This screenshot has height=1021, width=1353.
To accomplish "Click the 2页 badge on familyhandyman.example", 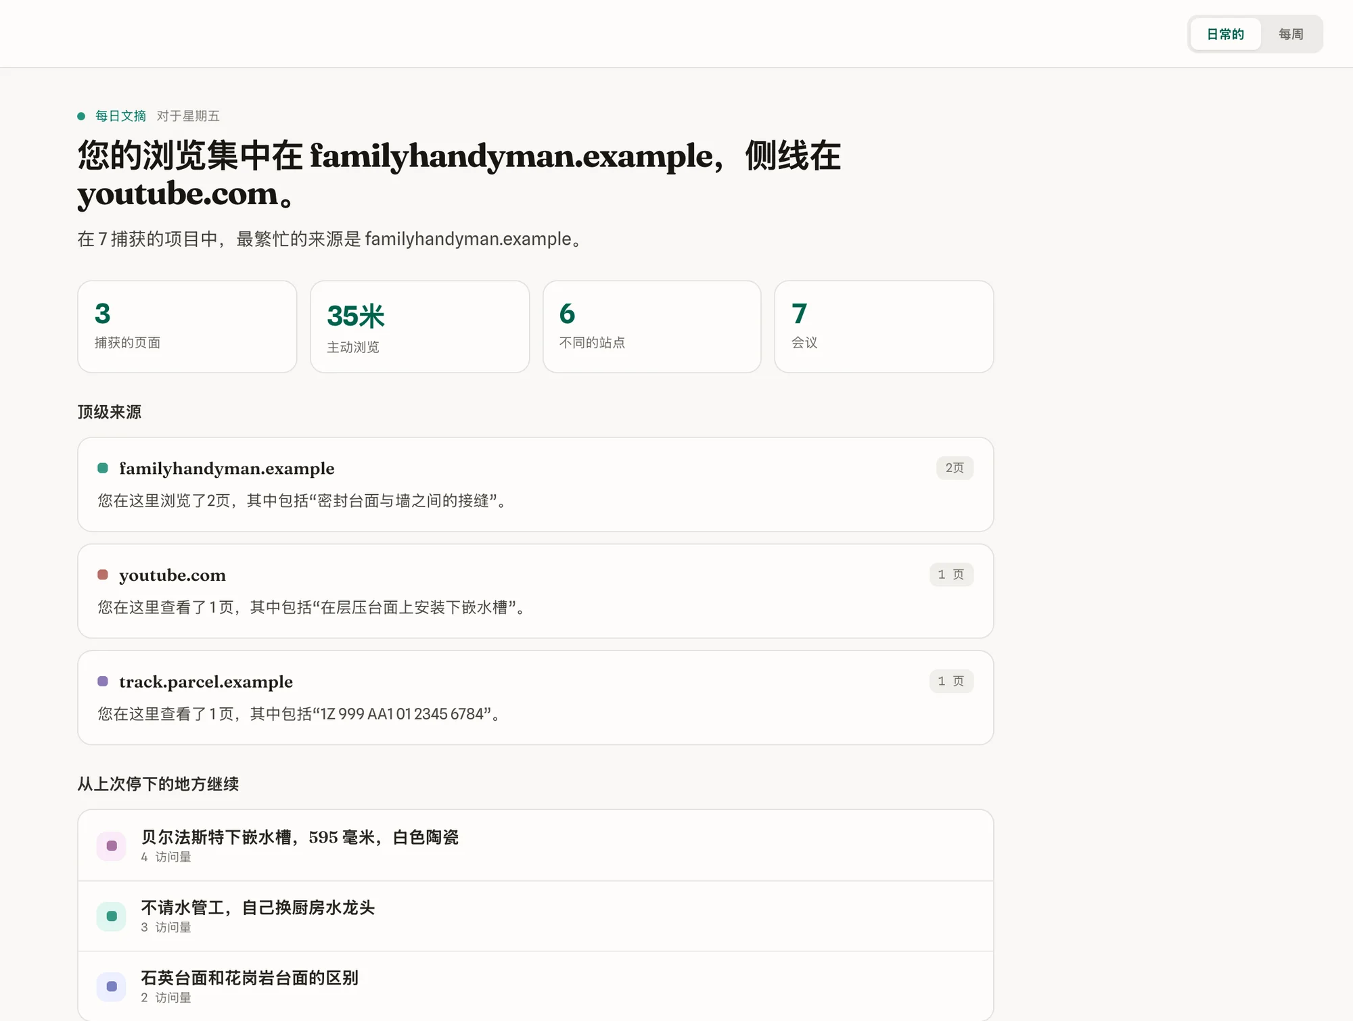I will tap(955, 468).
